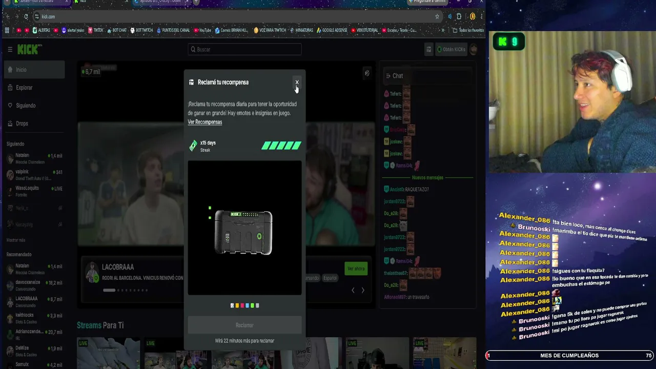
Task: Bookmark this page with star icon
Action: 437,16
